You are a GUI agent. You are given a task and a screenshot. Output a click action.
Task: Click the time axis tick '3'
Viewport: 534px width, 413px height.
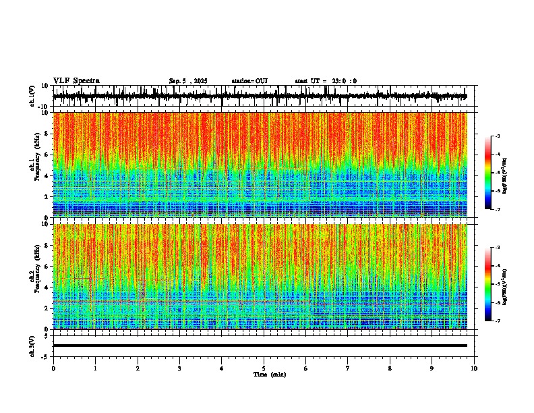pos(179,368)
